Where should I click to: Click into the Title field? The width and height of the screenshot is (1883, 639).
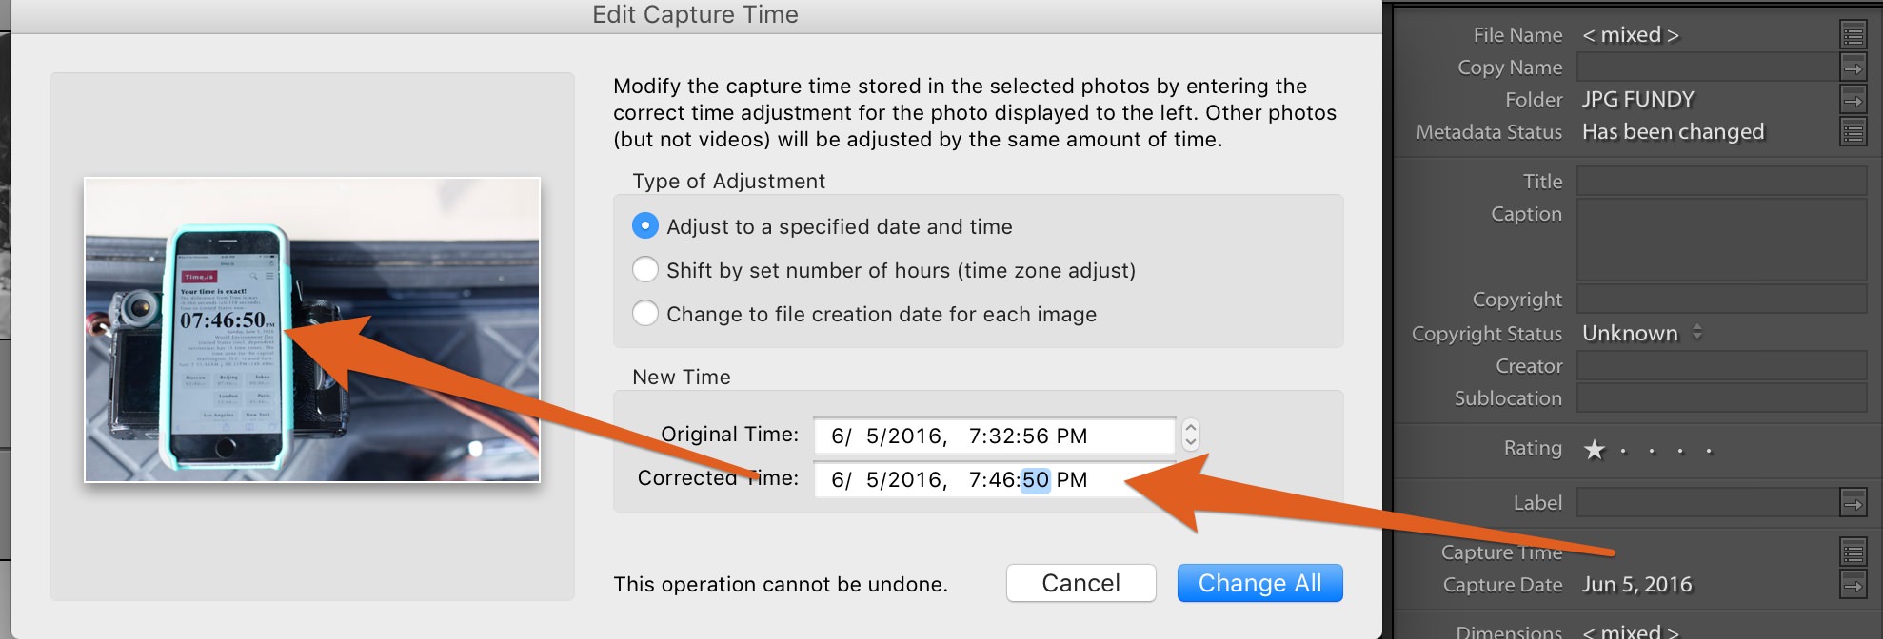1721,181
